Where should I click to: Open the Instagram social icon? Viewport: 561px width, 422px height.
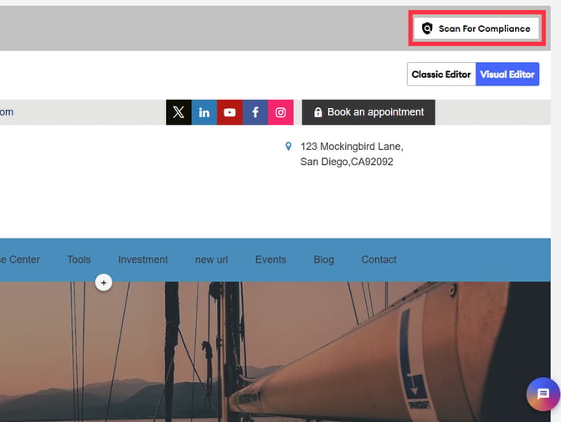coord(280,112)
